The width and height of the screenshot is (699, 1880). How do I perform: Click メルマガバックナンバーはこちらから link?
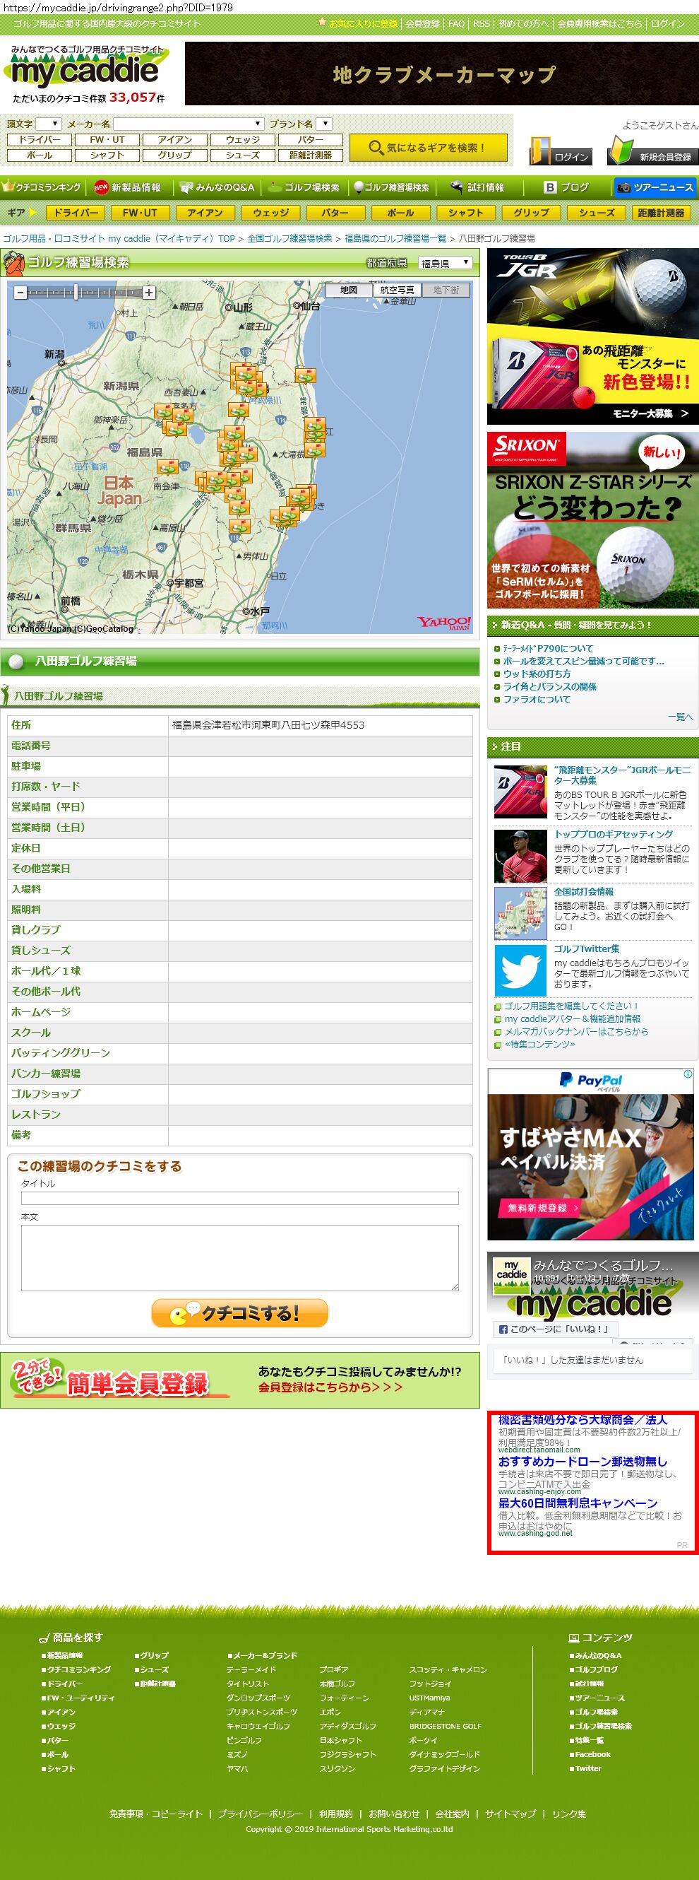coord(576,1031)
